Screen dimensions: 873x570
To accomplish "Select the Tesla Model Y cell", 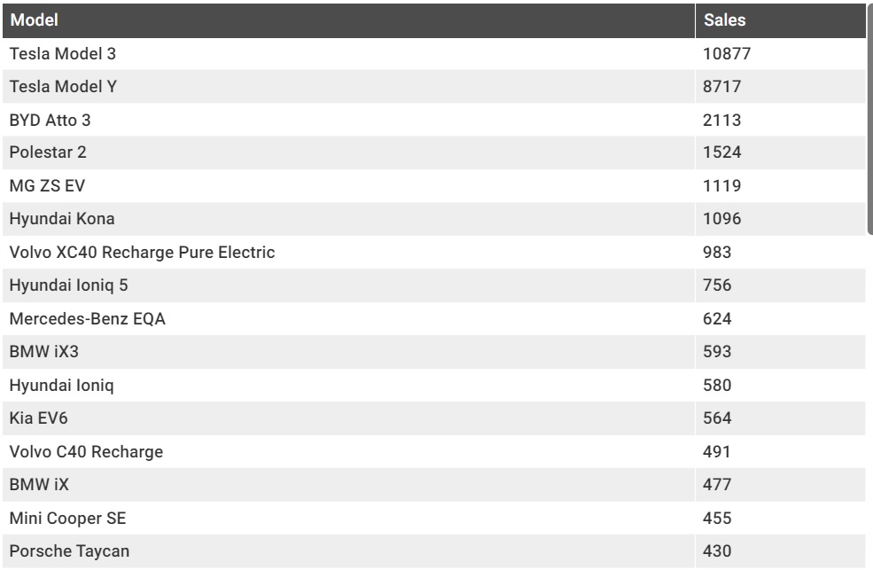I will pyautogui.click(x=63, y=87).
